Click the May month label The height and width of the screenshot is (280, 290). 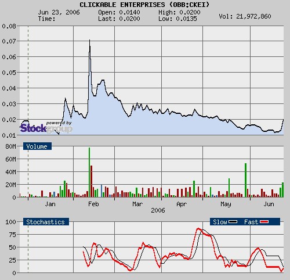[x=226, y=204]
